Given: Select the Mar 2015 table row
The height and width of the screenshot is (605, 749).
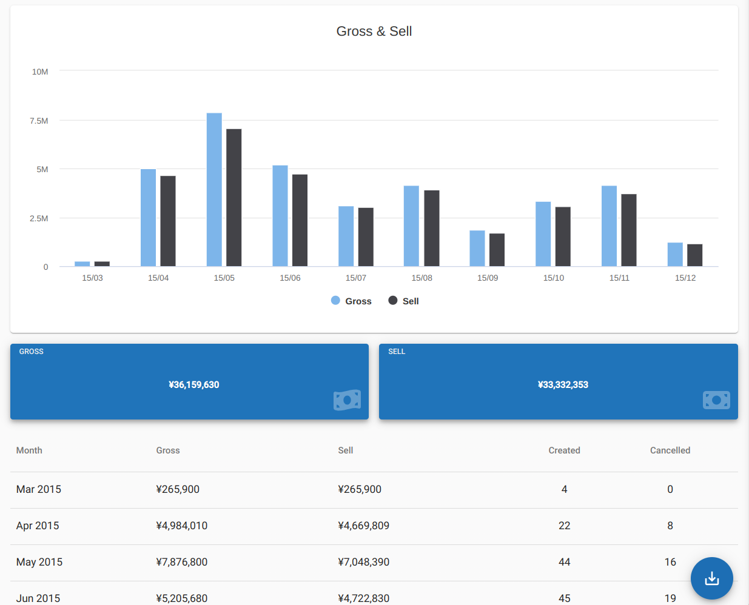Looking at the screenshot, I should [374, 490].
